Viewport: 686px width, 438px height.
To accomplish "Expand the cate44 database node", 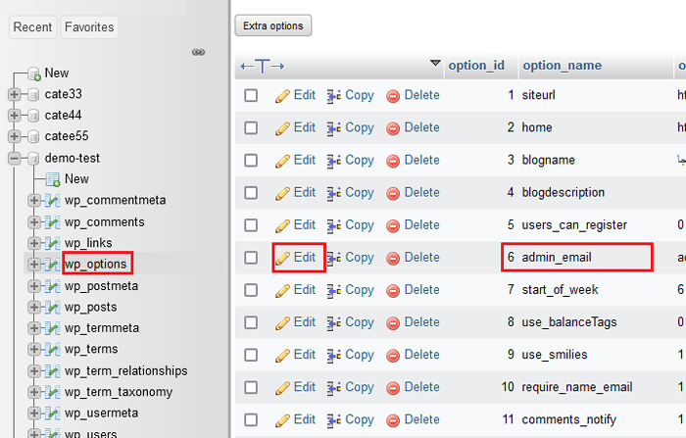I will coord(14,116).
